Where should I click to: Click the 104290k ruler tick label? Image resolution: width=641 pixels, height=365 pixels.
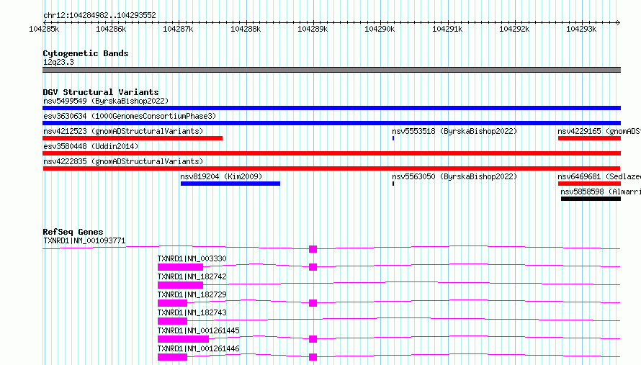[380, 29]
